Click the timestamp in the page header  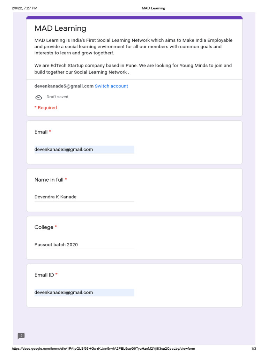click(24, 8)
